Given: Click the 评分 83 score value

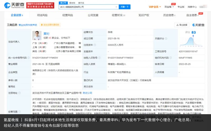Looking at the screenshot, I should coord(194,32).
